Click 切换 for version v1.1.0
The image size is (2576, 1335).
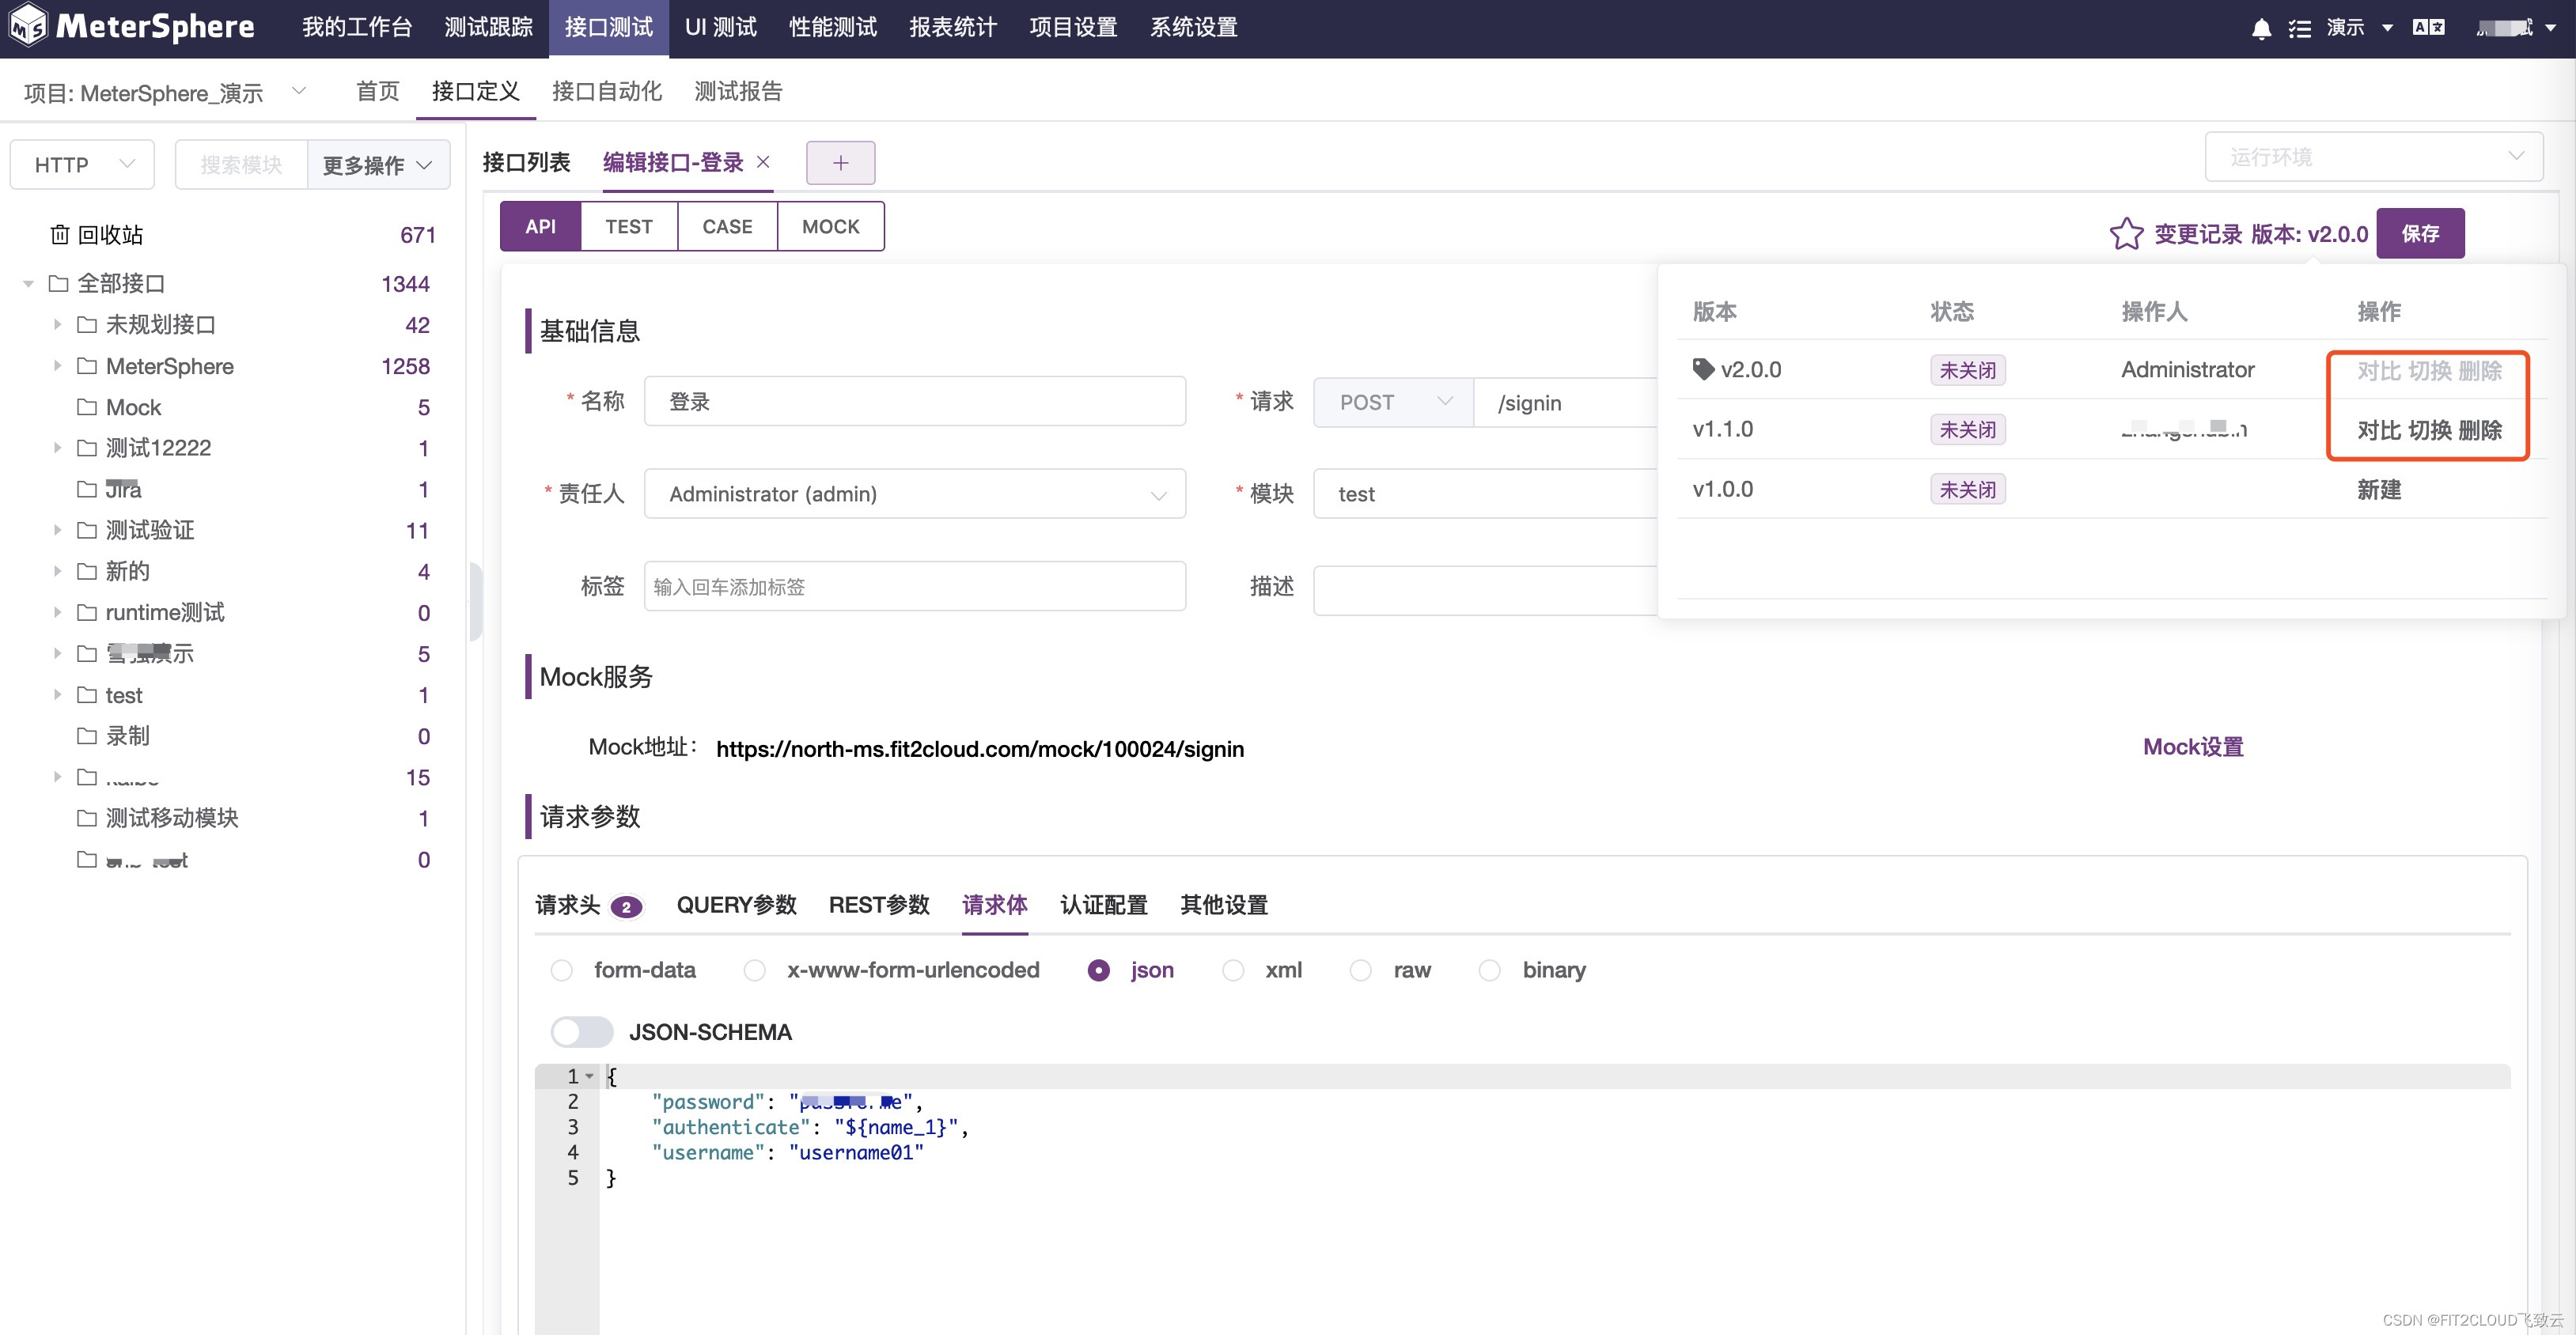(x=2428, y=430)
